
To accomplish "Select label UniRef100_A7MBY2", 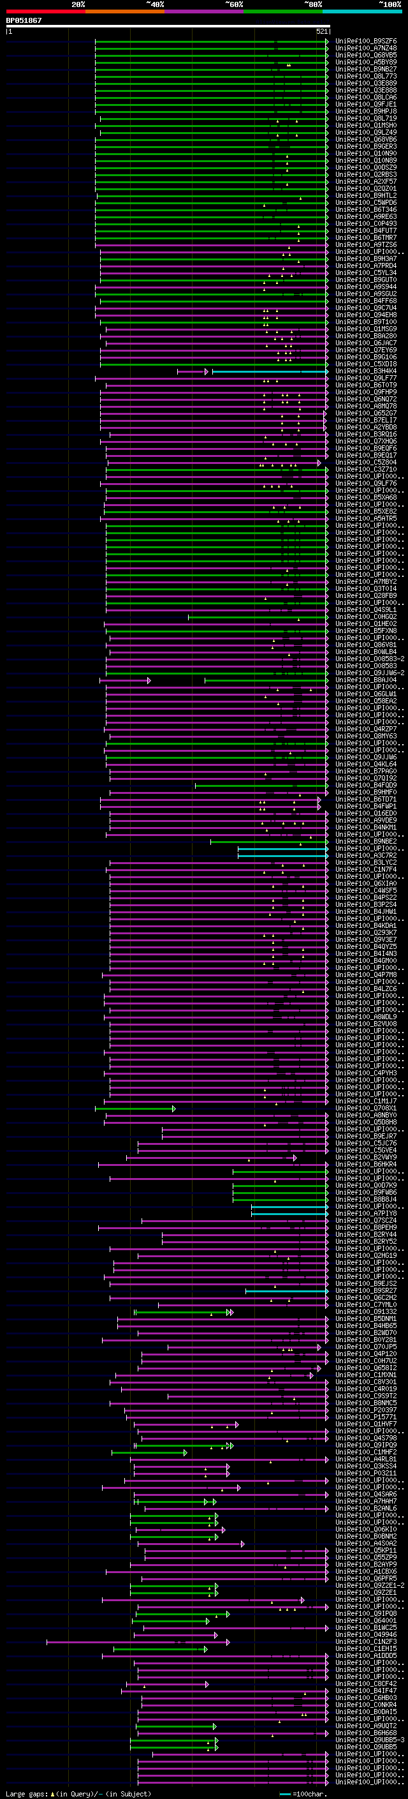I will click(x=366, y=582).
